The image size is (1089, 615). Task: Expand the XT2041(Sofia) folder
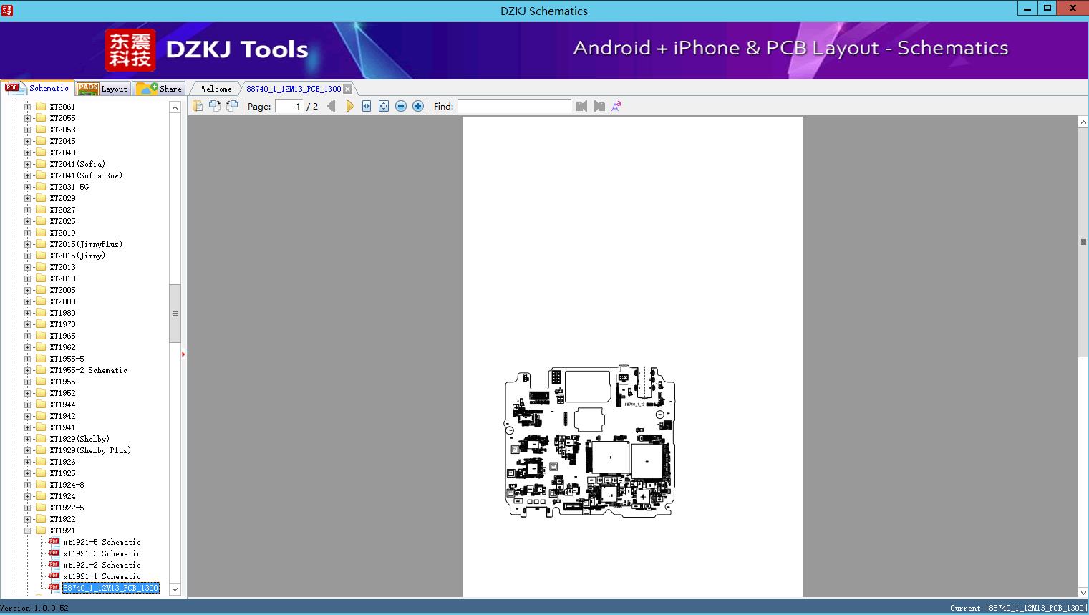28,164
